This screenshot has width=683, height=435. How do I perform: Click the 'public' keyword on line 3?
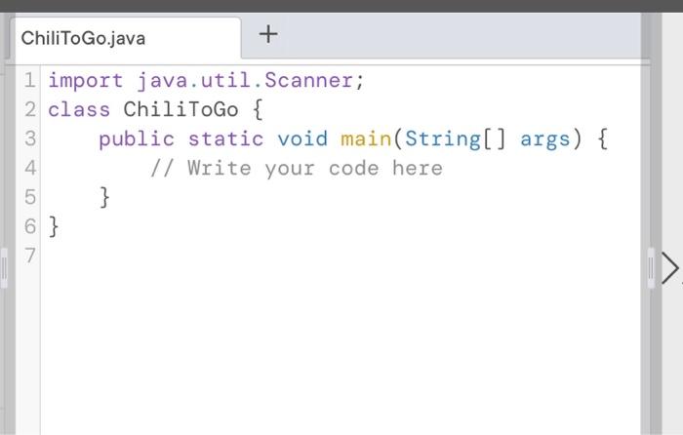pyautogui.click(x=137, y=140)
